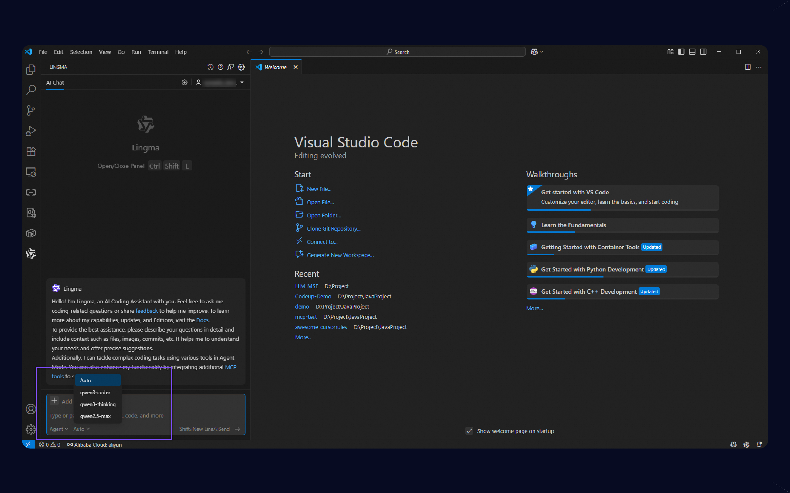The height and width of the screenshot is (493, 790).
Task: Open the notifications bell in status bar
Action: click(x=759, y=444)
